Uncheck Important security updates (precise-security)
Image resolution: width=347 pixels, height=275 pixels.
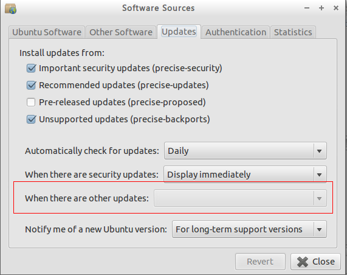point(31,68)
